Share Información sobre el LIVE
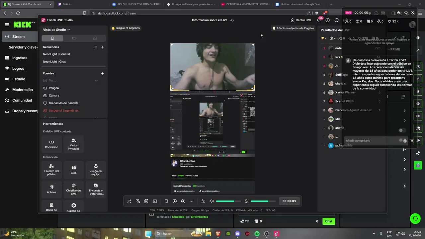 click(232, 20)
